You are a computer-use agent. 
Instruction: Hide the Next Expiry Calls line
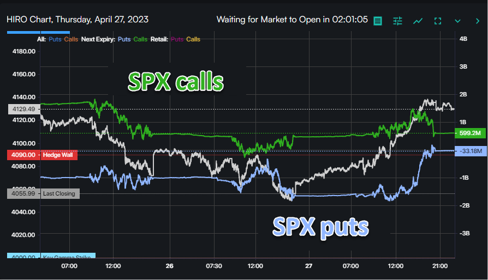[x=140, y=40]
